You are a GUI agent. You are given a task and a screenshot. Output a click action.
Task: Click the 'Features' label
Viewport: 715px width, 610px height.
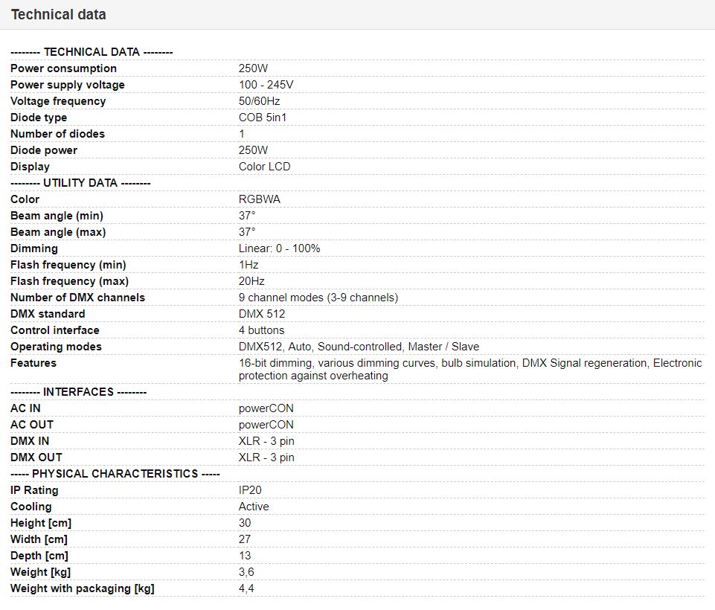[x=33, y=363]
